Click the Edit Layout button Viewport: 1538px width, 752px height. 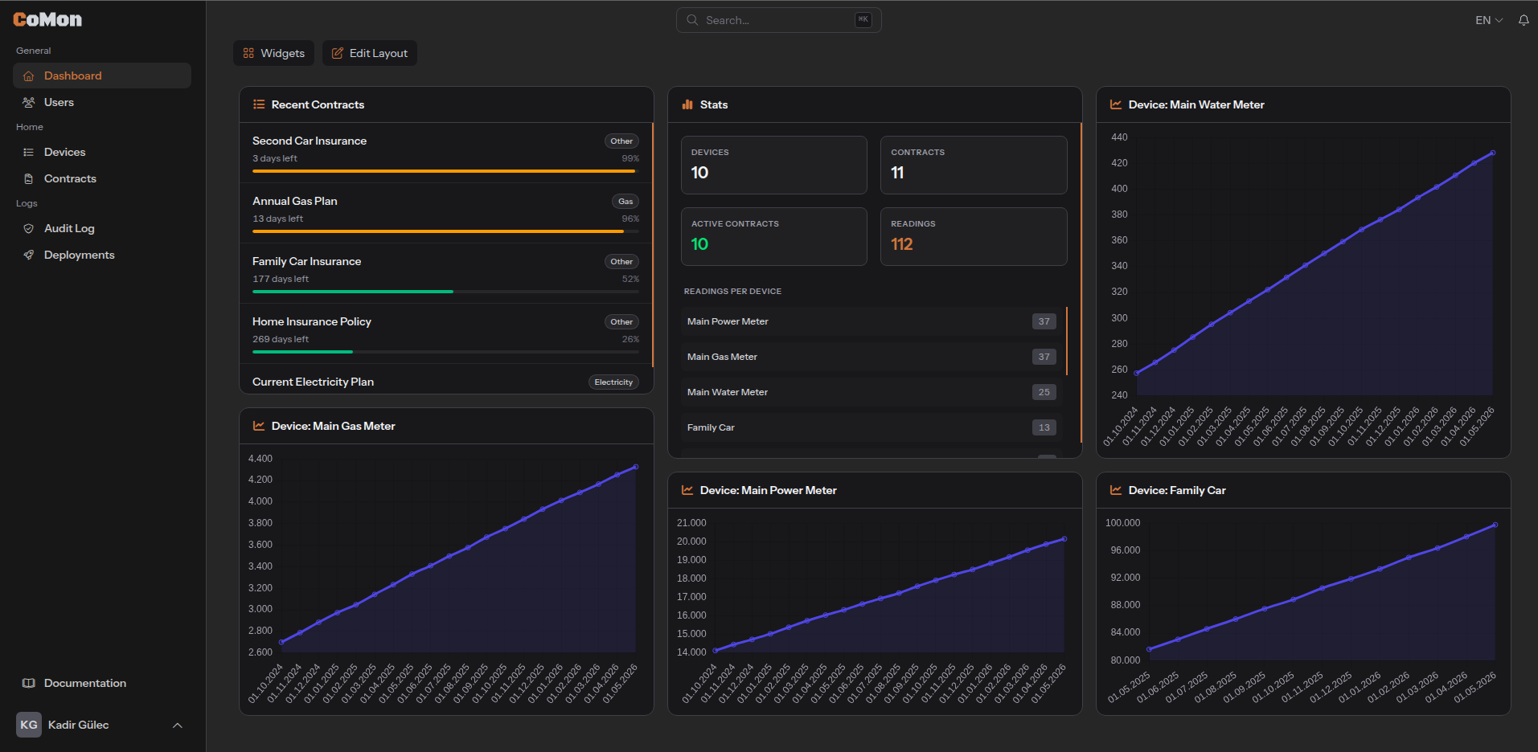(x=370, y=53)
